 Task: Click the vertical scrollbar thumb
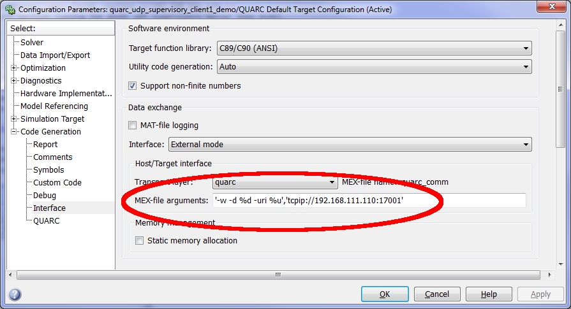(560, 89)
